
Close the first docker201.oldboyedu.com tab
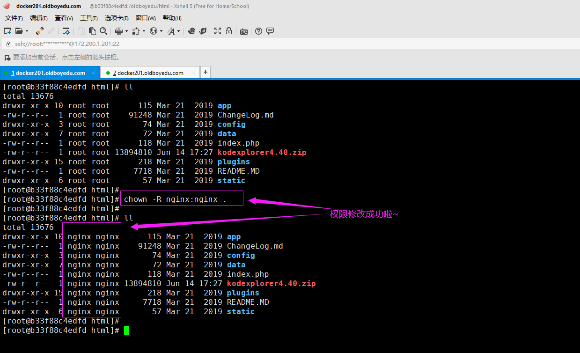point(94,73)
